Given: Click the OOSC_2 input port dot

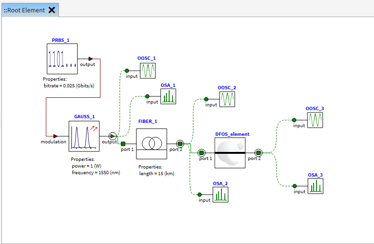Looking at the screenshot, I should (206, 99).
